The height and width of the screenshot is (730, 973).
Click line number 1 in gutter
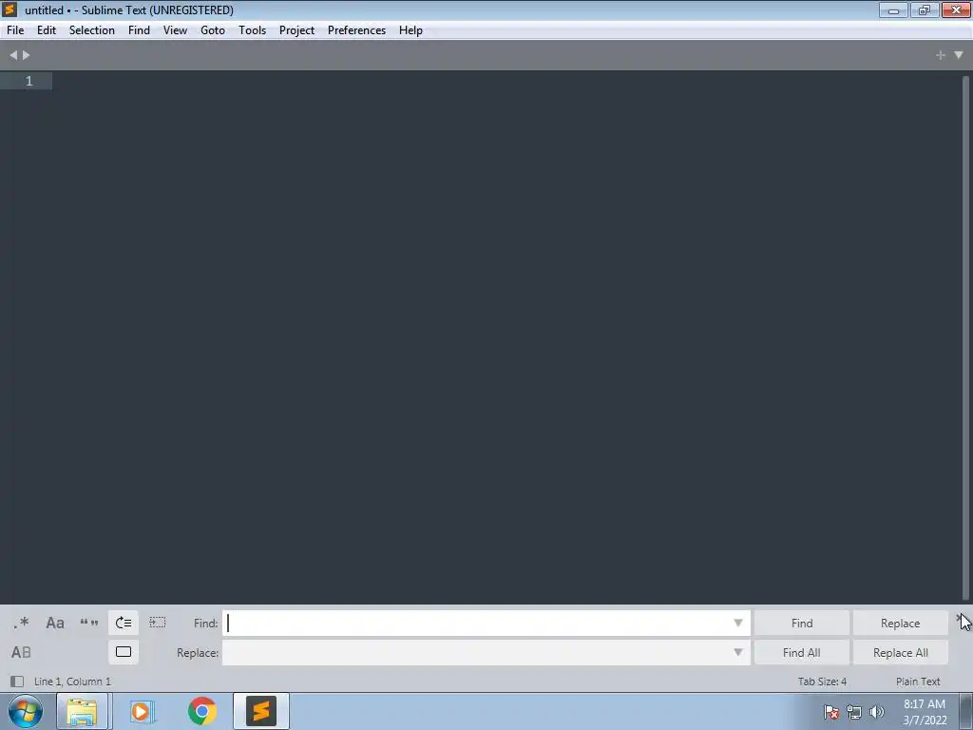click(29, 82)
